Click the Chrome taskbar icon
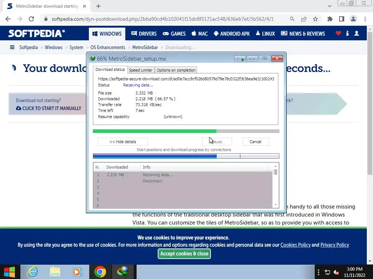This screenshot has height=279, width=373. coord(100,272)
